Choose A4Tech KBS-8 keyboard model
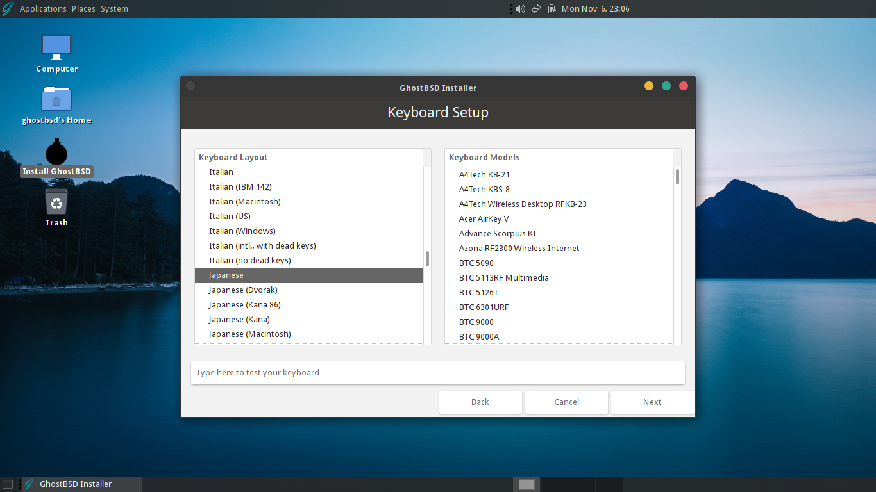 pyautogui.click(x=559, y=190)
